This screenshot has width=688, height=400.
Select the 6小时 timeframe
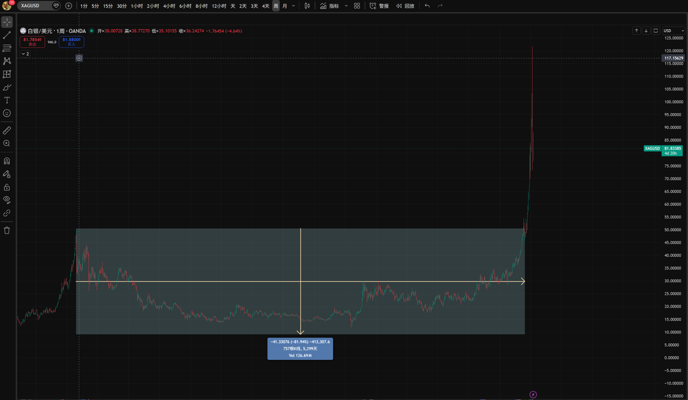(185, 6)
